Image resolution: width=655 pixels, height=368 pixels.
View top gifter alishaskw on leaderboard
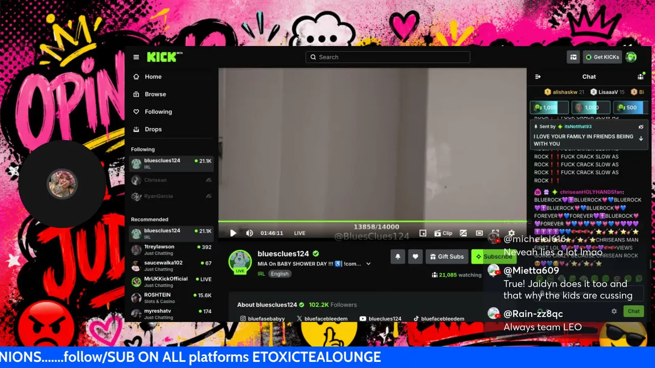564,92
